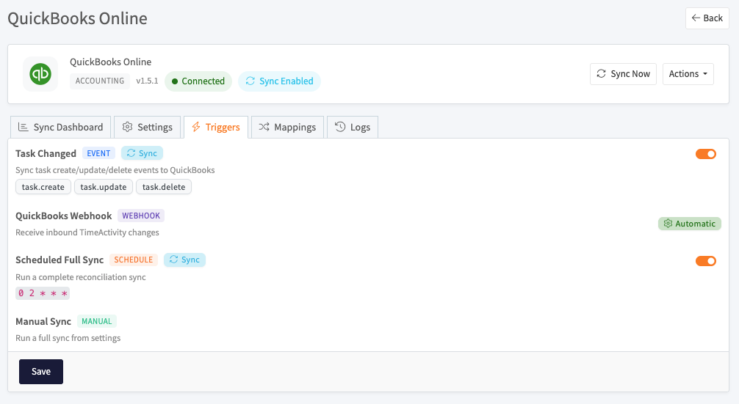Click 'Receive inbound TimeActivity changes' description
Viewport: 739px width, 404px height.
pyautogui.click(x=87, y=232)
